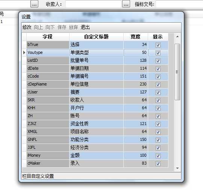Click the 保存 toolbar item
The width and height of the screenshot is (203, 191).
[62, 28]
